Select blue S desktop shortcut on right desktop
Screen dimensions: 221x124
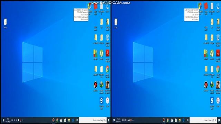click(x=212, y=101)
